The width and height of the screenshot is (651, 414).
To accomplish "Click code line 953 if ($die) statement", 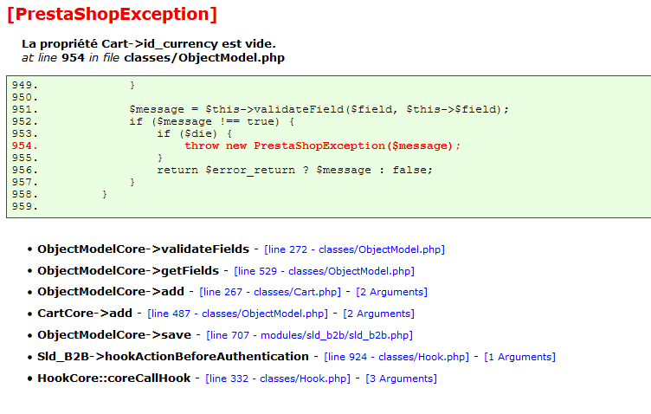I will point(194,133).
